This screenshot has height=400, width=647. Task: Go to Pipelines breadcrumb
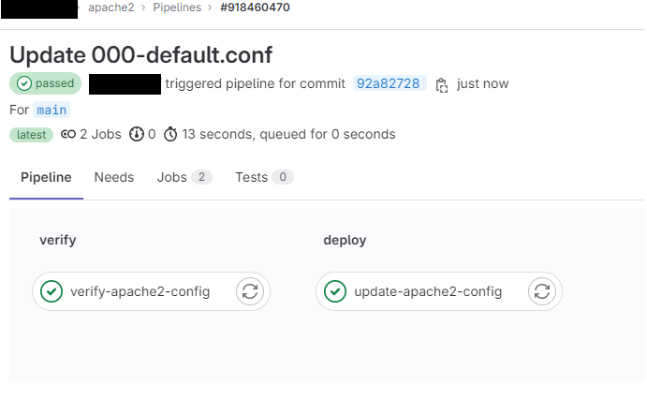pyautogui.click(x=177, y=7)
